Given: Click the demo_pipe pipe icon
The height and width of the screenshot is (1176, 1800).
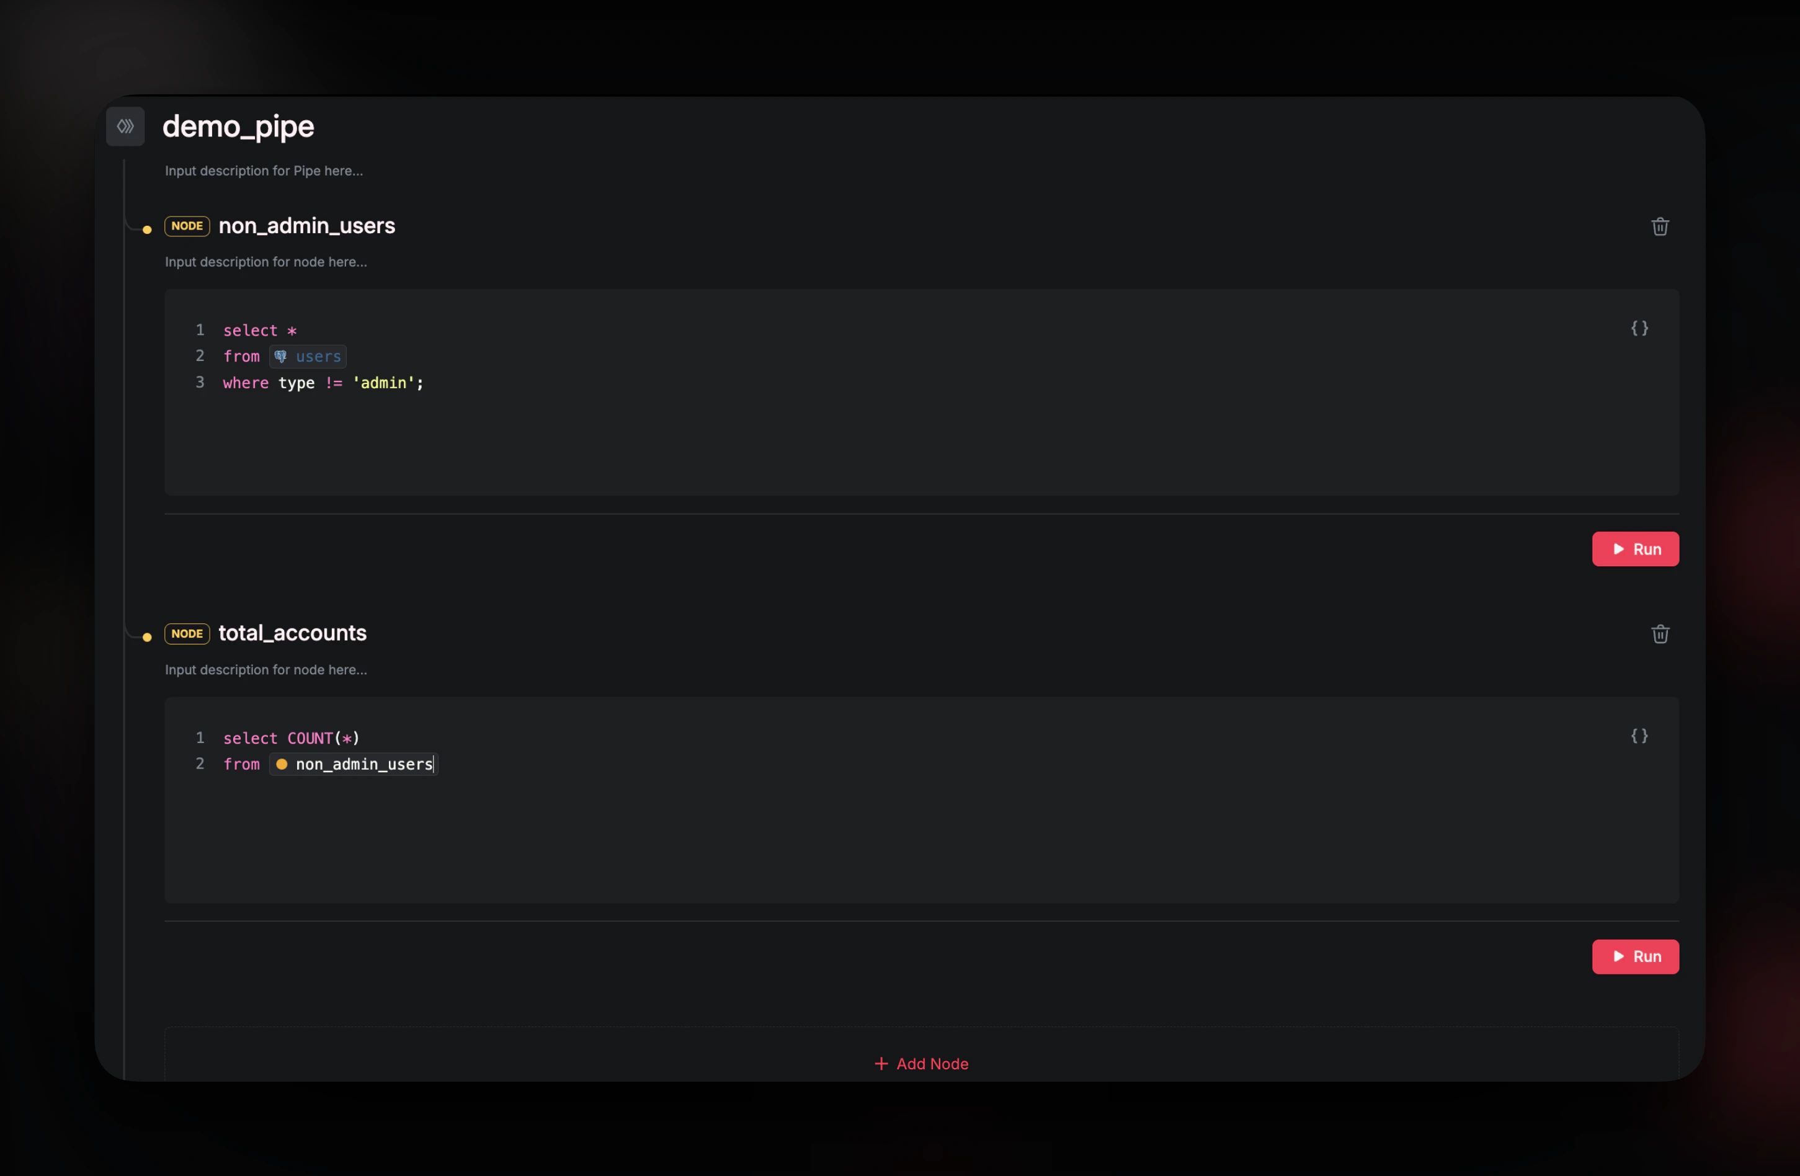Looking at the screenshot, I should tap(125, 127).
